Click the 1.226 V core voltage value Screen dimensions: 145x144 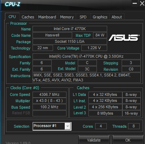pos(94,48)
